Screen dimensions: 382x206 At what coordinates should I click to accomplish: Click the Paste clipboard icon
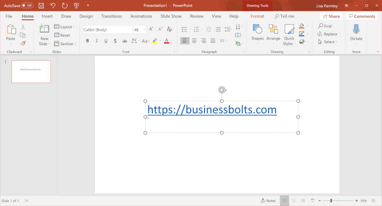click(11, 30)
